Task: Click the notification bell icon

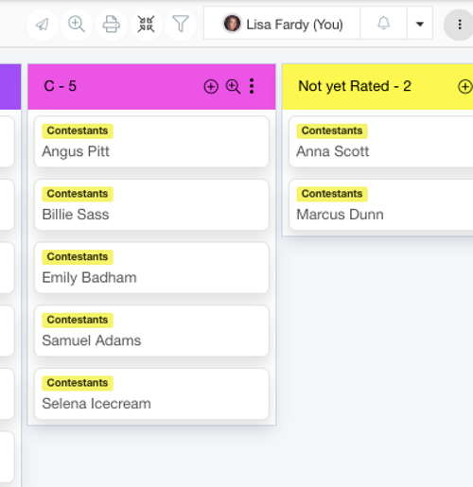Action: [x=383, y=24]
